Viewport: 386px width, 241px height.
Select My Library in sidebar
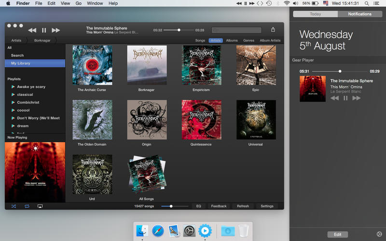tap(35, 63)
